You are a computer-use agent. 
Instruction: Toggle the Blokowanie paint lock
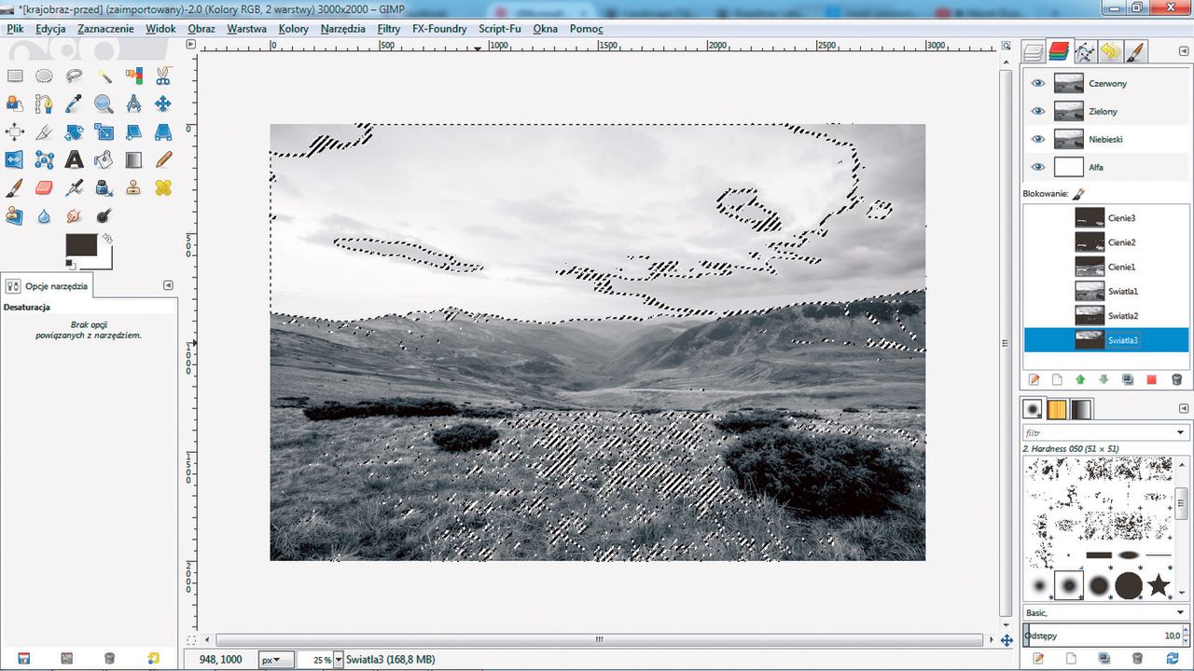click(1079, 194)
